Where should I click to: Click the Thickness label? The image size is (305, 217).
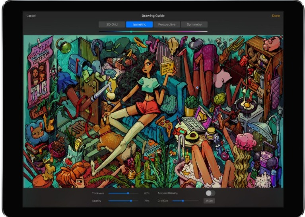[98, 193]
